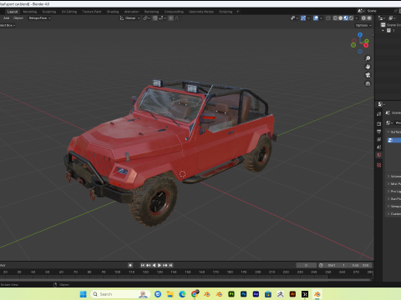Click the play animation button
The height and width of the screenshot is (300, 401).
[160, 265]
